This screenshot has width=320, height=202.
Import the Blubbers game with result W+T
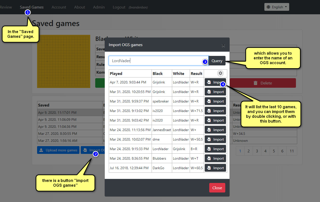pos(215,158)
